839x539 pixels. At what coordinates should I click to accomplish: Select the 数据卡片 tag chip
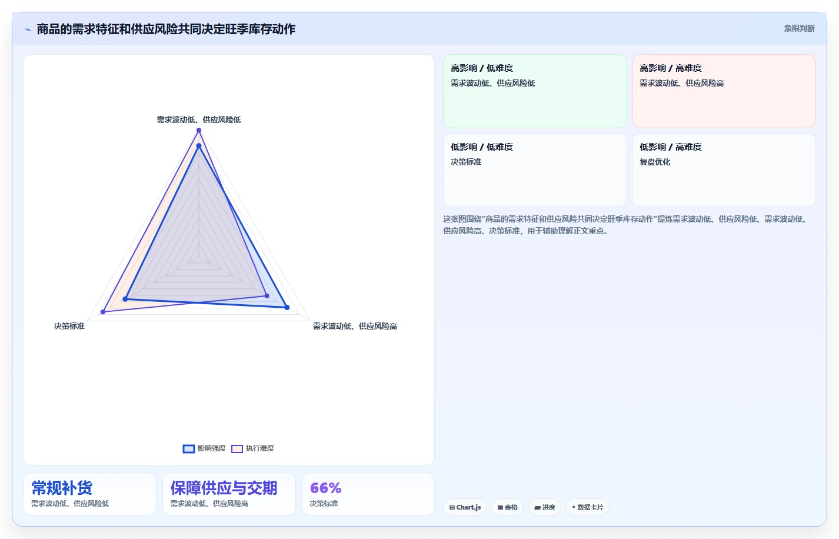click(587, 507)
